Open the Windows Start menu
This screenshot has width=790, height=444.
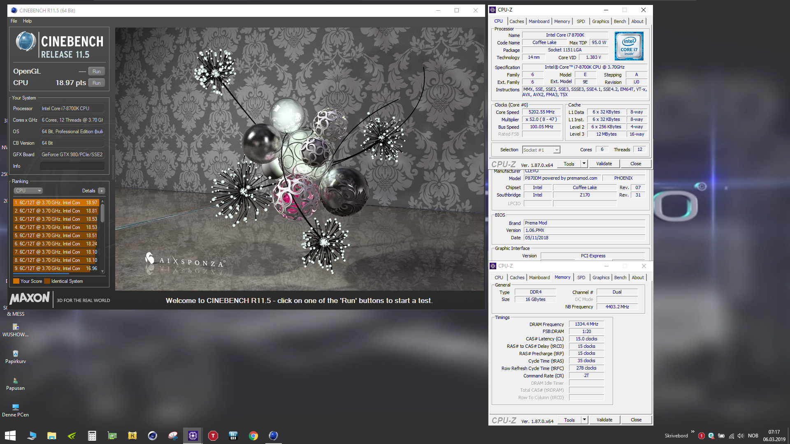[x=10, y=436]
